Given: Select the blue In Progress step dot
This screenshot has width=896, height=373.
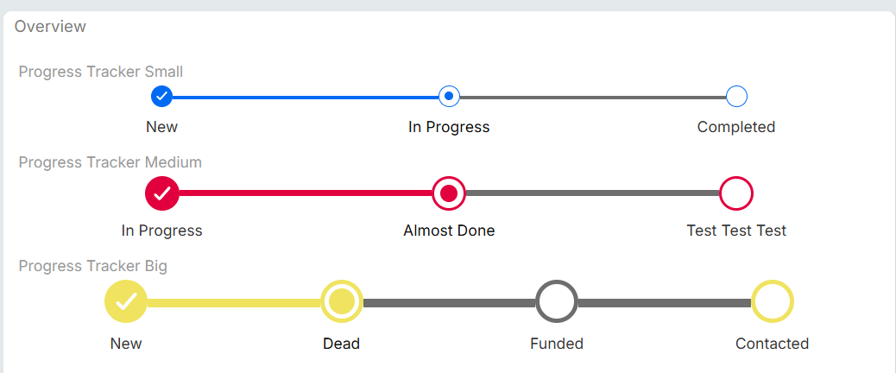Looking at the screenshot, I should click(449, 96).
